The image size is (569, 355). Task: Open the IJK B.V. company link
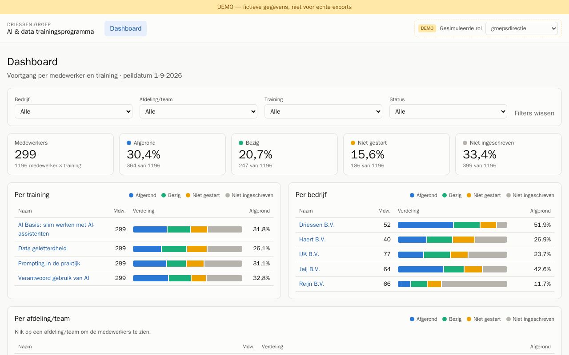[x=309, y=254]
